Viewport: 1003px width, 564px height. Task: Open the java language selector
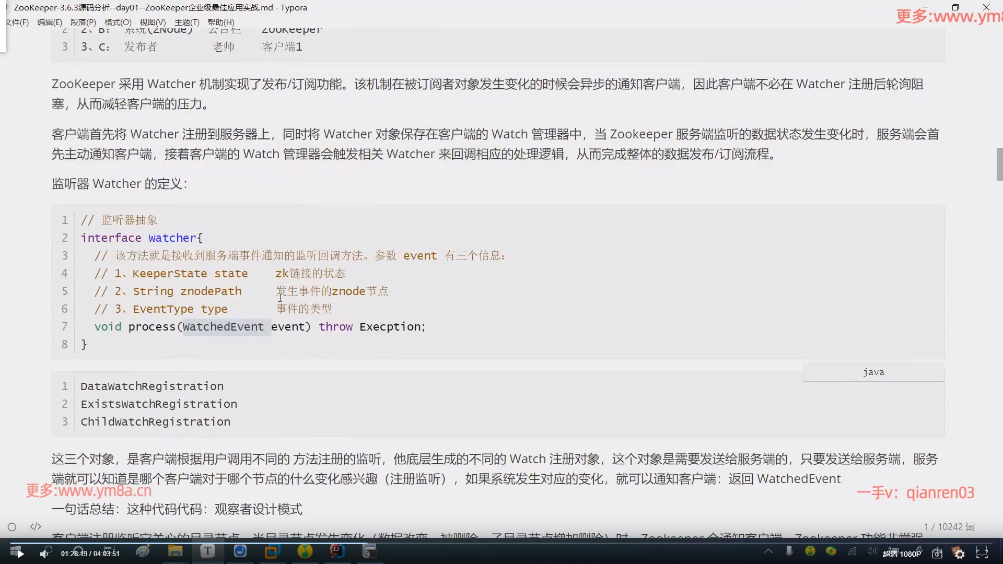(x=873, y=372)
